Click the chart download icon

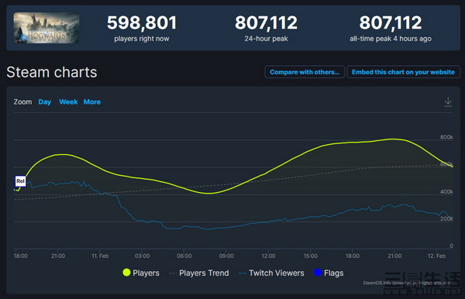point(448,102)
